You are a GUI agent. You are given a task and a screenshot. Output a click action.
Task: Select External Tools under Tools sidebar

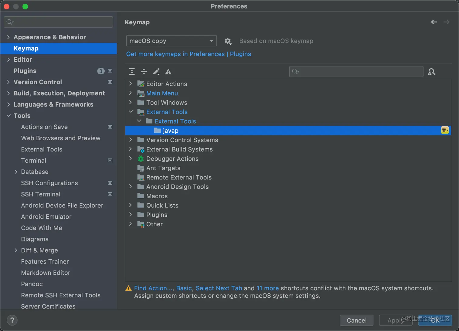[42, 149]
